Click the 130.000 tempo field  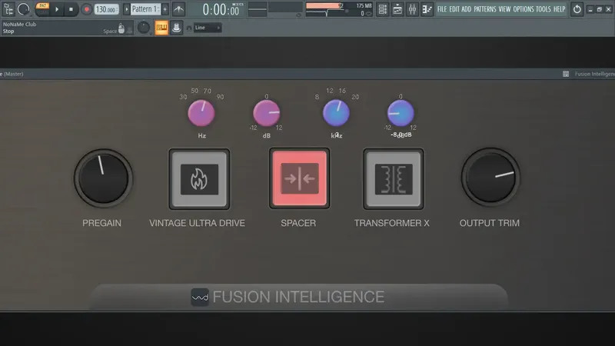(106, 9)
